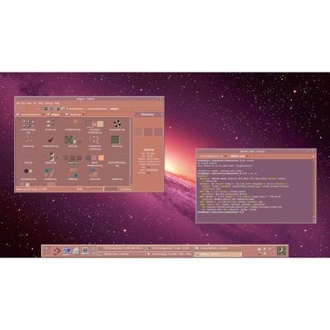Switch to the first tab in the terminal window
Viewport: 330px width, 330px height.
click(212, 156)
